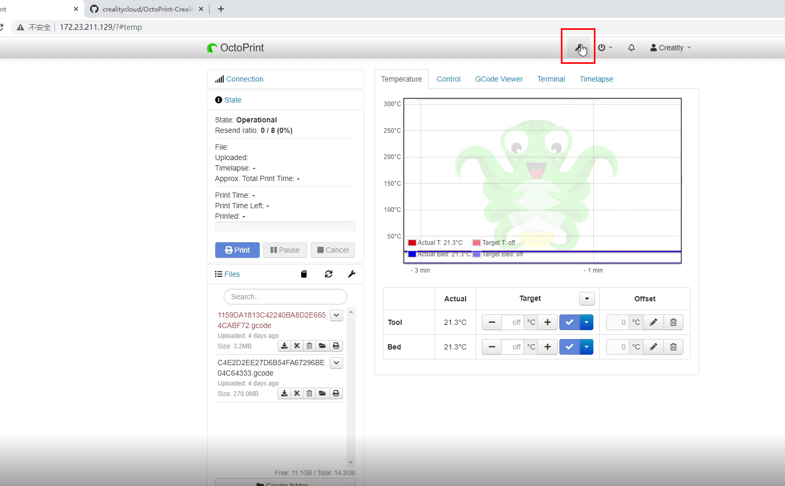The image size is (785, 486).
Task: Edit the Bed offset pencil
Action: click(654, 347)
